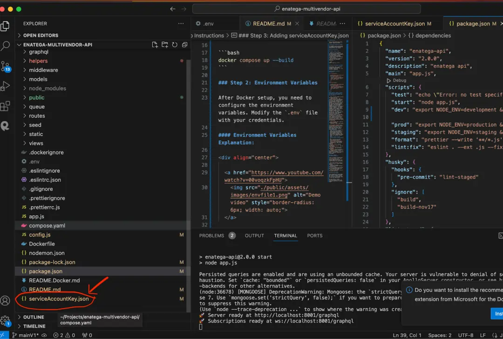This screenshot has height=339, width=503.
Task: Open the Accounts icon in activity bar
Action: click(6, 300)
